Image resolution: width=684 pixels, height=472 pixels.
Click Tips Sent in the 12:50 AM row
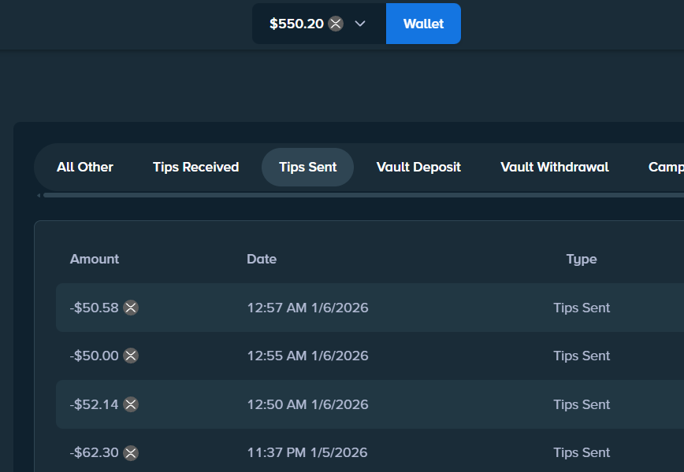click(x=582, y=404)
